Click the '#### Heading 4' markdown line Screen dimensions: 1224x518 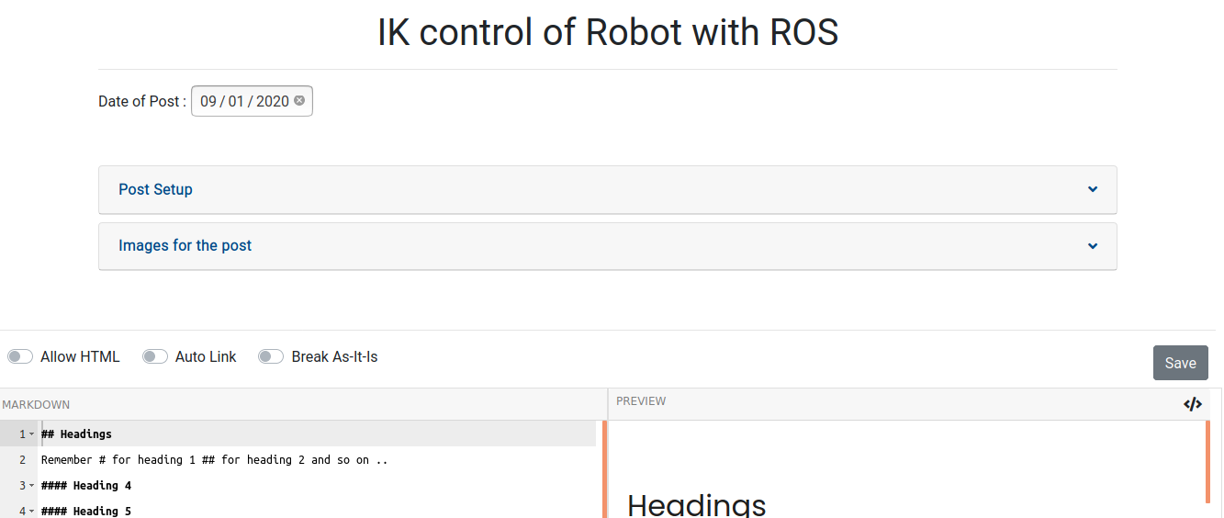[86, 485]
